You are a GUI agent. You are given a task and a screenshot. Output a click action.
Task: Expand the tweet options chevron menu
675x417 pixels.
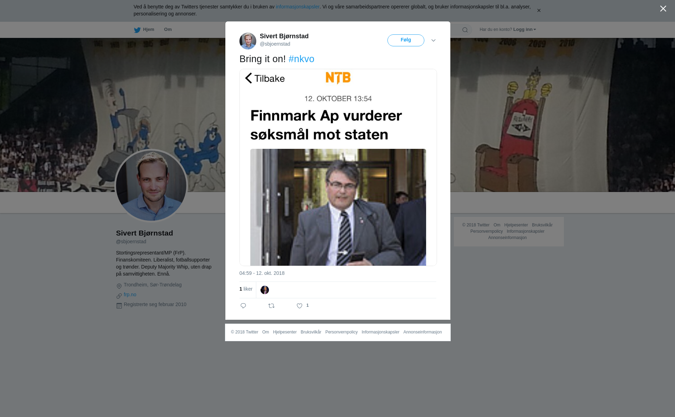pos(433,40)
